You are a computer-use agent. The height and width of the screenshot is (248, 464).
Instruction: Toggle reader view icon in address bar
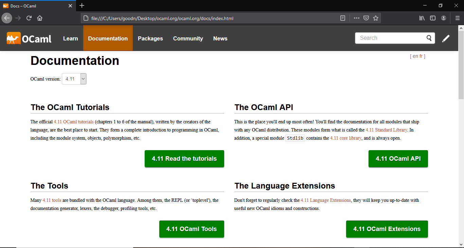343,18
